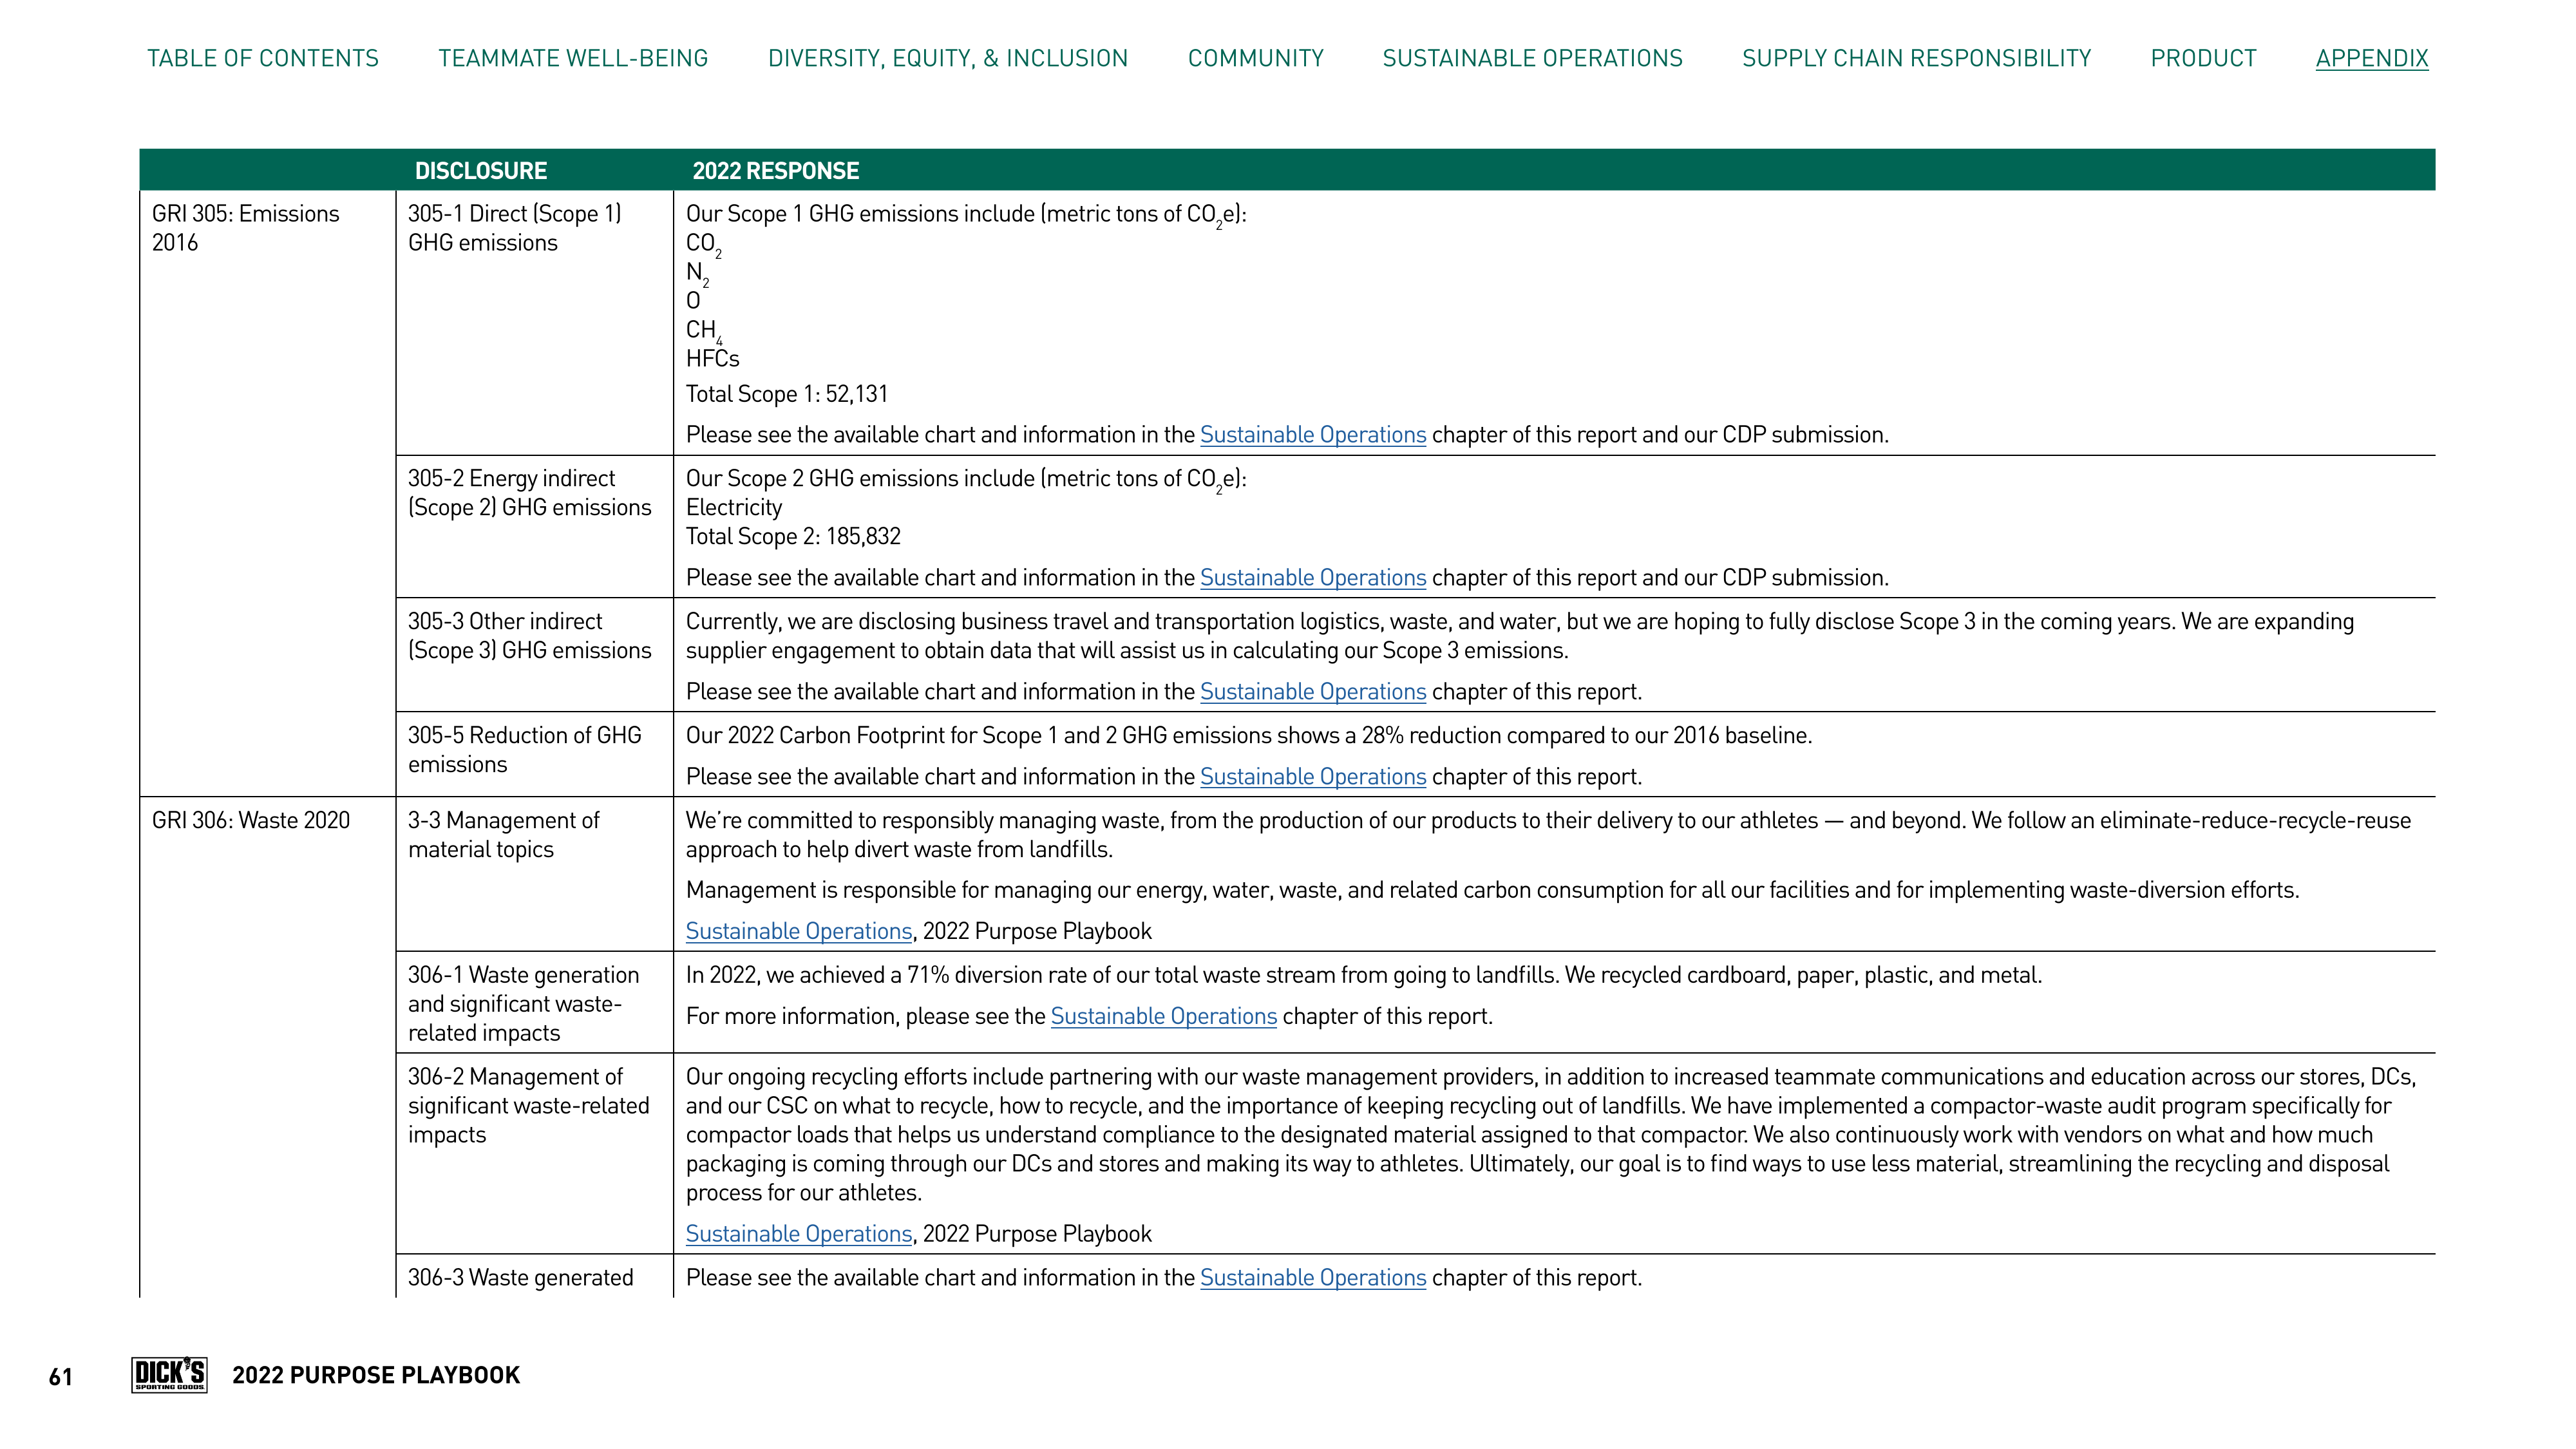This screenshot has width=2576, height=1449.
Task: Click the '28% reduction' sentence in 305-5
Action: click(1249, 735)
